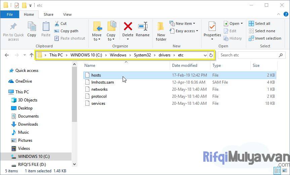Screen dimensions: 290x175
Task: Open the Open button dropdown arrow
Action: pos(242,24)
